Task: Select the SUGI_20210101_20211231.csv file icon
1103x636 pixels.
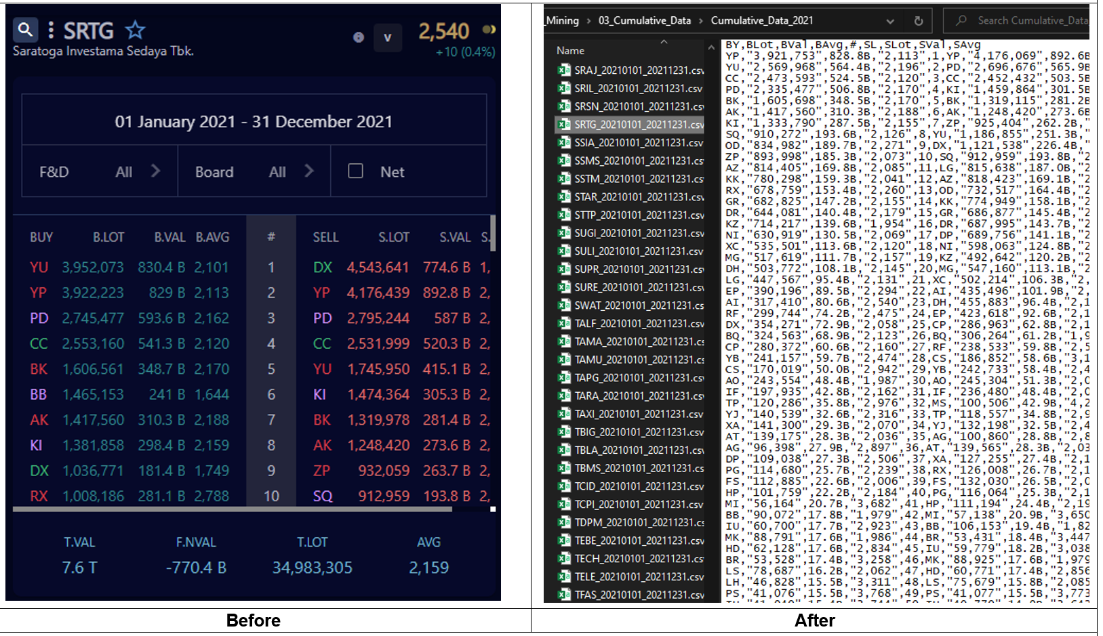Action: 564,232
